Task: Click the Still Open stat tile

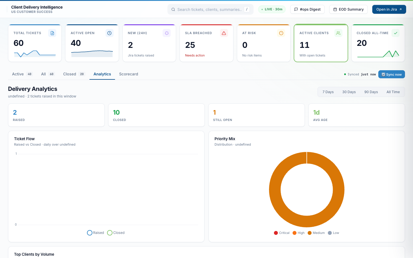Action: pos(256,115)
